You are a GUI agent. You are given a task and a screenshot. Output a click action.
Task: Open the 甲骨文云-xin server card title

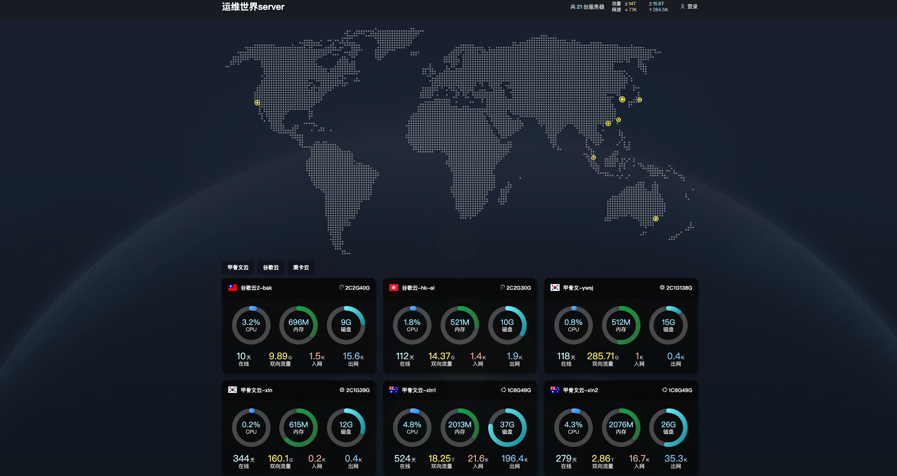256,390
